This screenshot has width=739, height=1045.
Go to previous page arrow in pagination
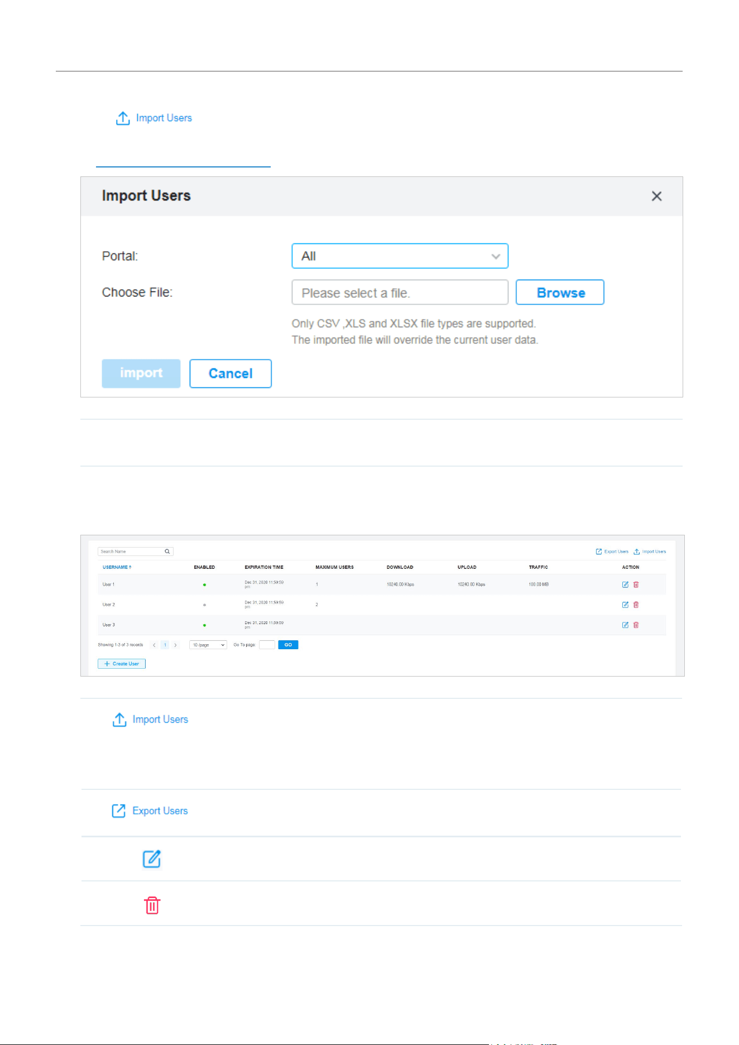[154, 645]
